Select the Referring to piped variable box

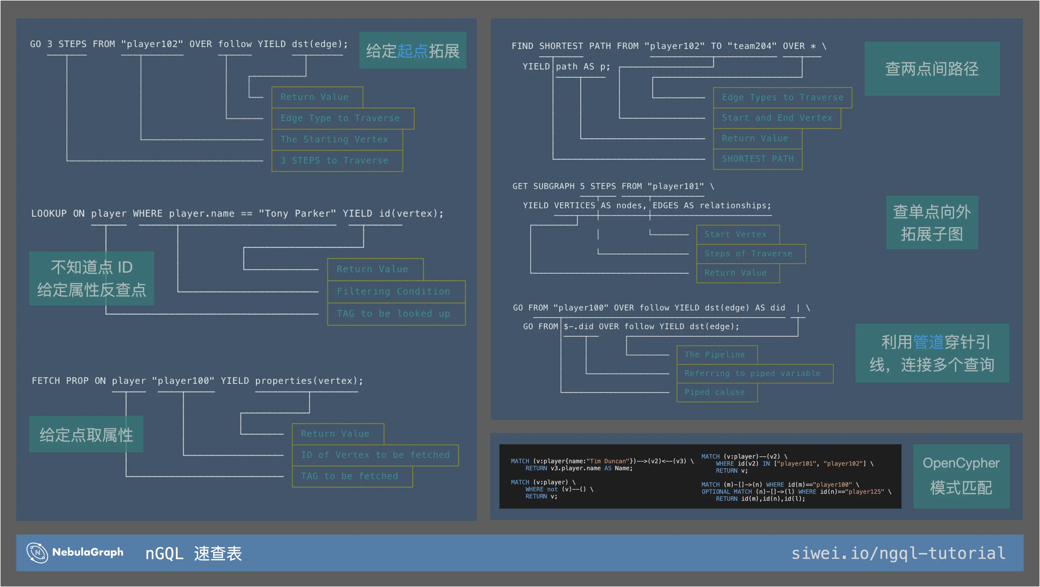tap(754, 373)
